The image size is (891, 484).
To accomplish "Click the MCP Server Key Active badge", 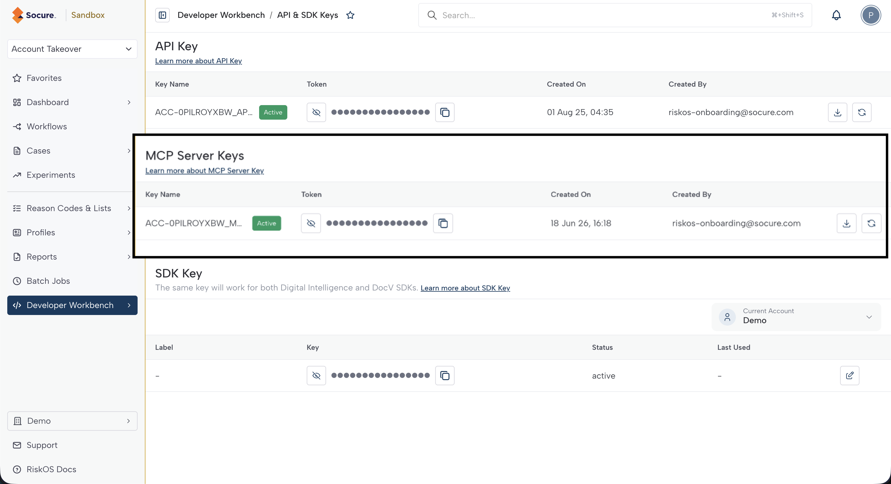I will click(266, 223).
